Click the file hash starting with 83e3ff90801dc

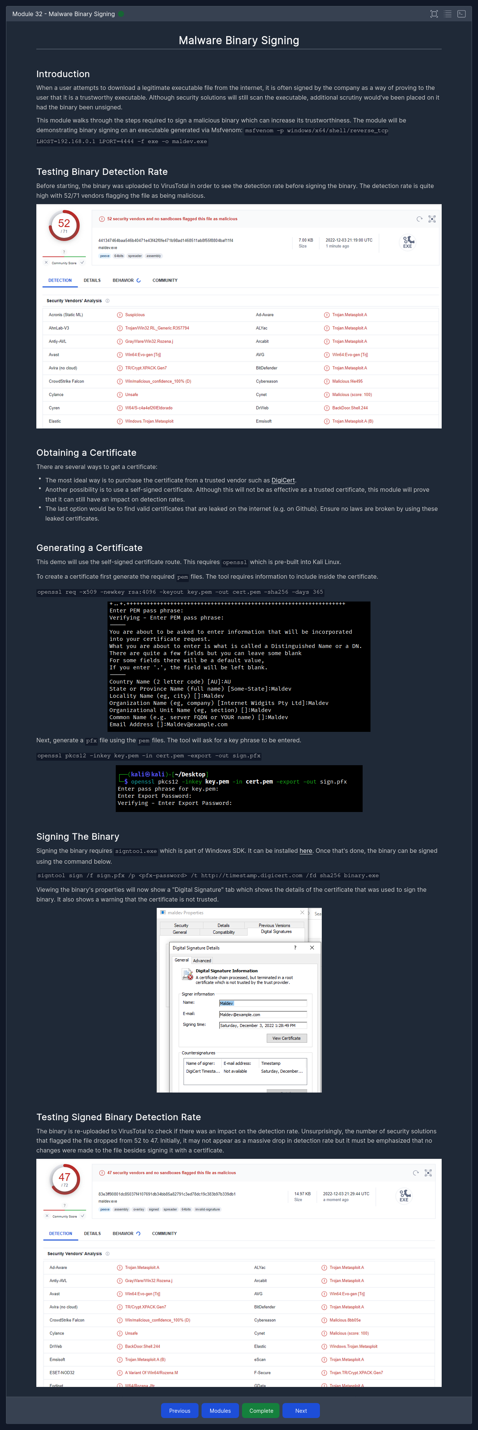click(x=167, y=1194)
